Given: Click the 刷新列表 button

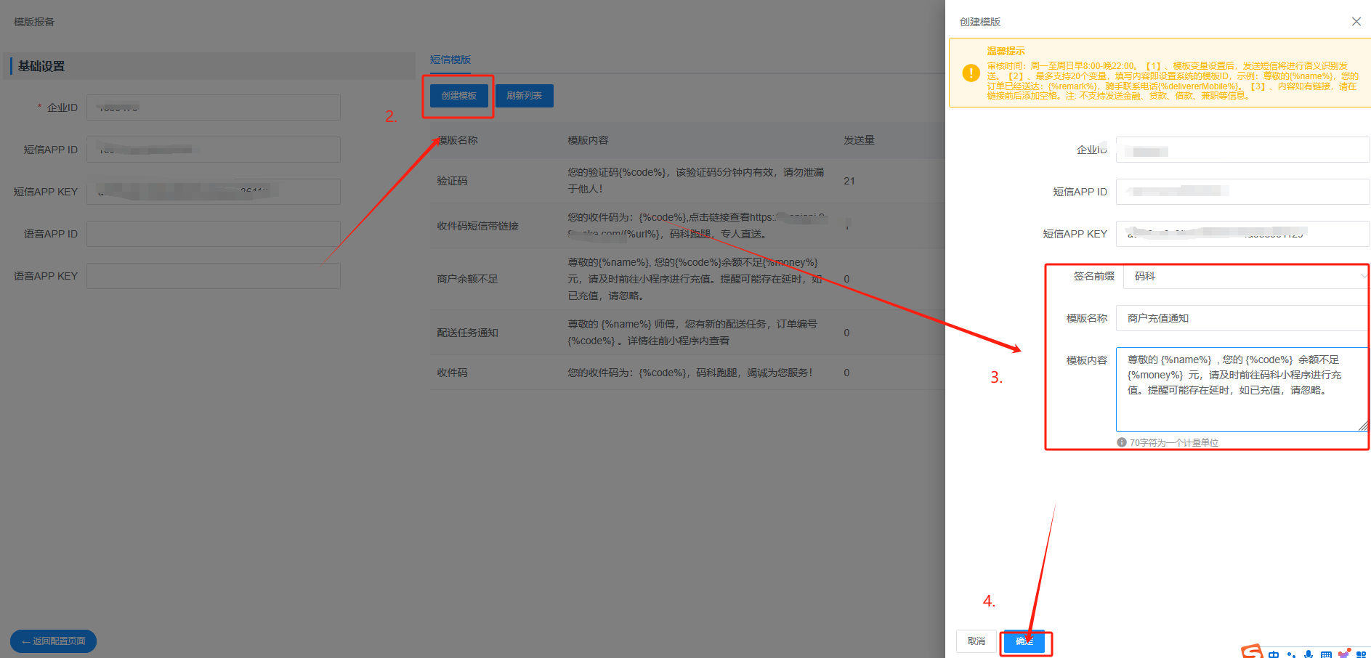Looking at the screenshot, I should (525, 96).
